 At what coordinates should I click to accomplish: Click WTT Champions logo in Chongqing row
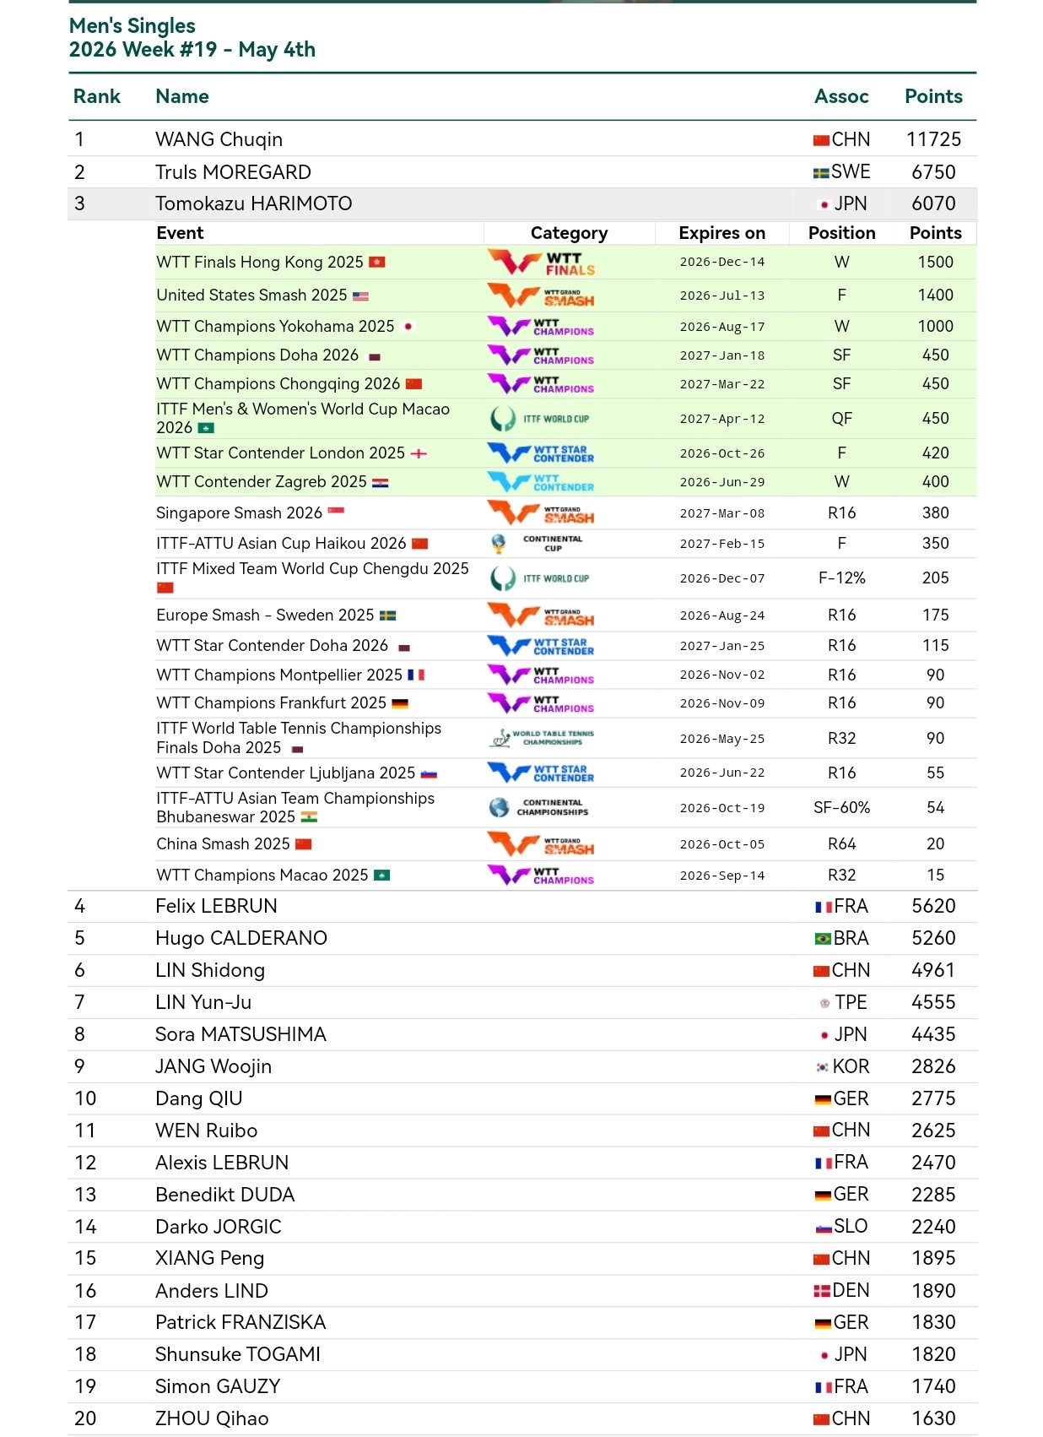(541, 384)
